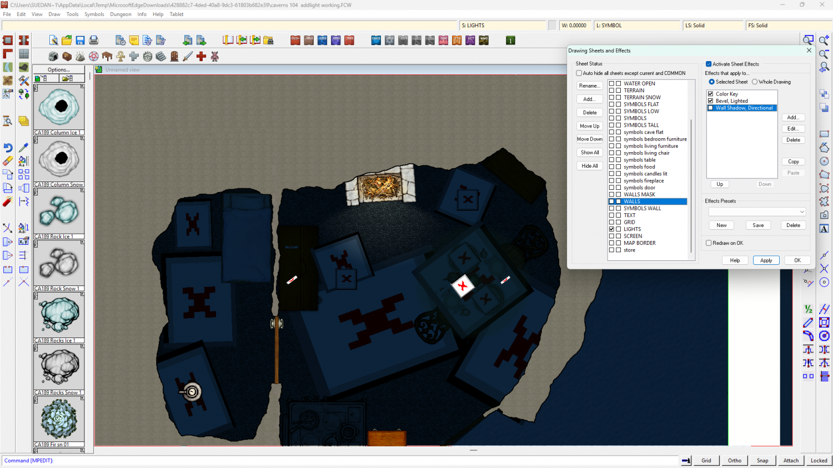Image resolution: width=833 pixels, height=468 pixels.
Task: Open the Effects Presets dropdown
Action: click(757, 212)
